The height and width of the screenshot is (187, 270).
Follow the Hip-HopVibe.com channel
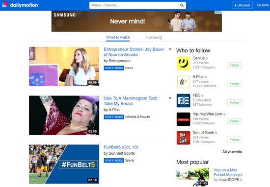(234, 121)
